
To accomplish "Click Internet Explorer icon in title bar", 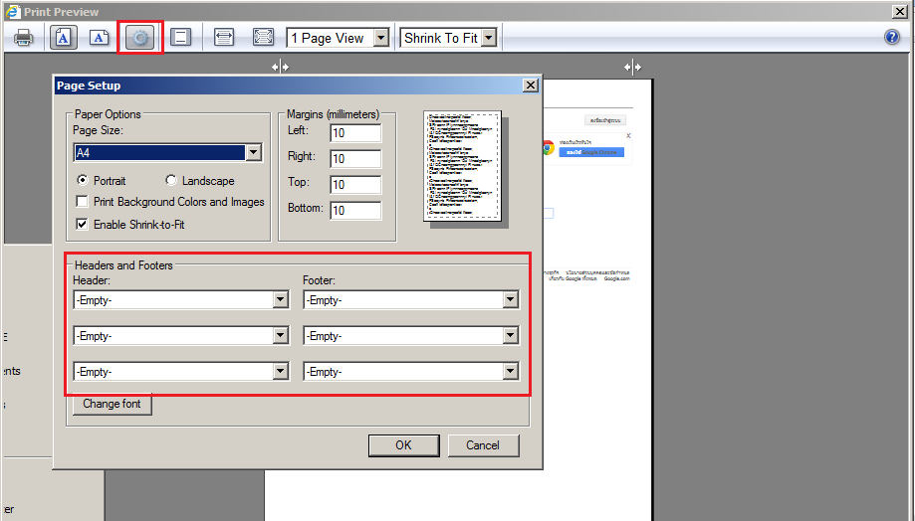I will [12, 11].
